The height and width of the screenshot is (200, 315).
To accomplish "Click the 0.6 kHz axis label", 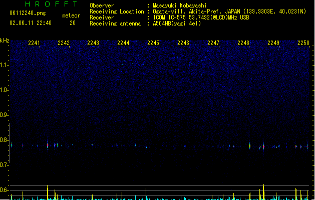I will click(4, 190).
